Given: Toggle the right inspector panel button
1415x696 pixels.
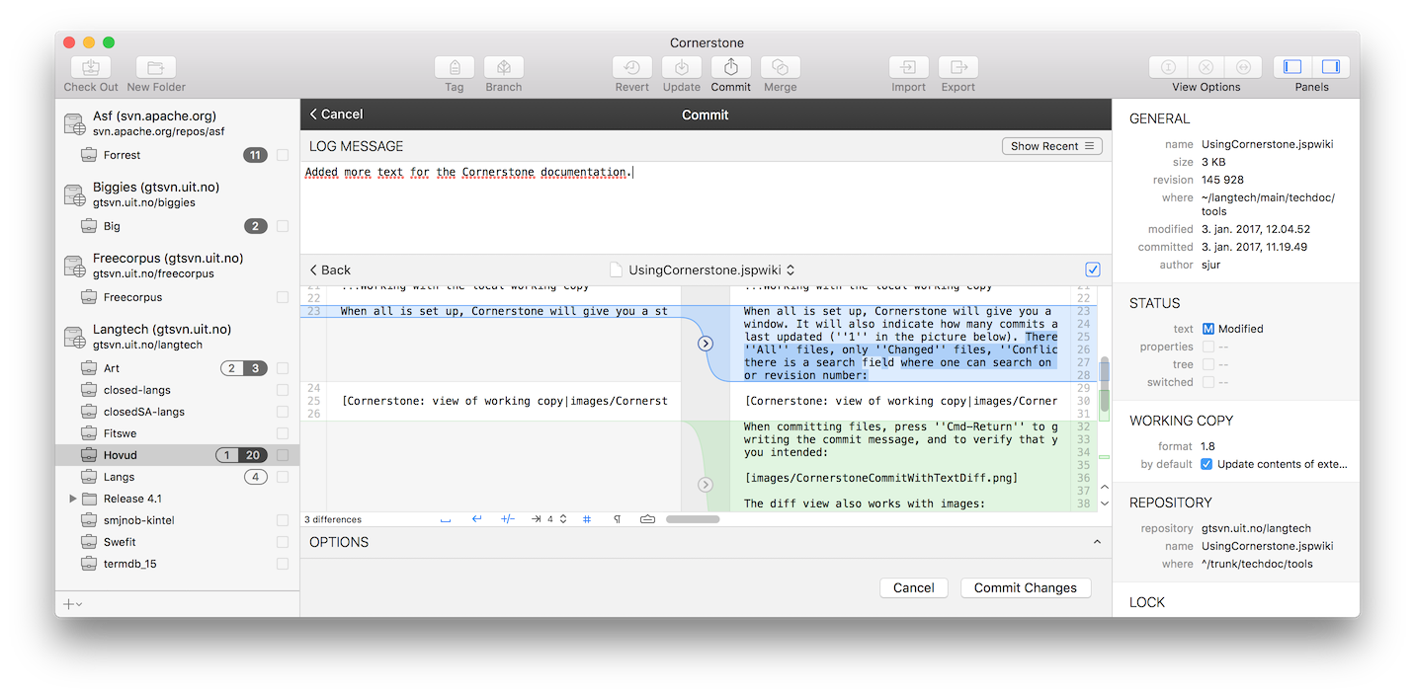Looking at the screenshot, I should [x=1330, y=67].
